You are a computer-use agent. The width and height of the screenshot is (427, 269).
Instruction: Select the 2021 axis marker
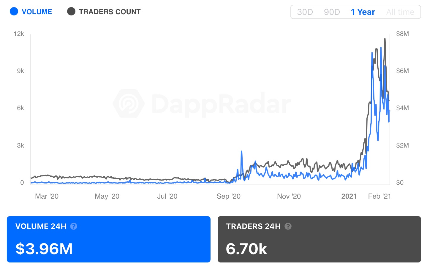[x=349, y=196]
